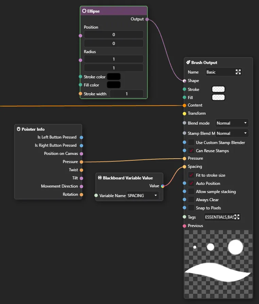Click the Blackboard Variable Value node icon
259x304 pixels.
click(x=100, y=178)
